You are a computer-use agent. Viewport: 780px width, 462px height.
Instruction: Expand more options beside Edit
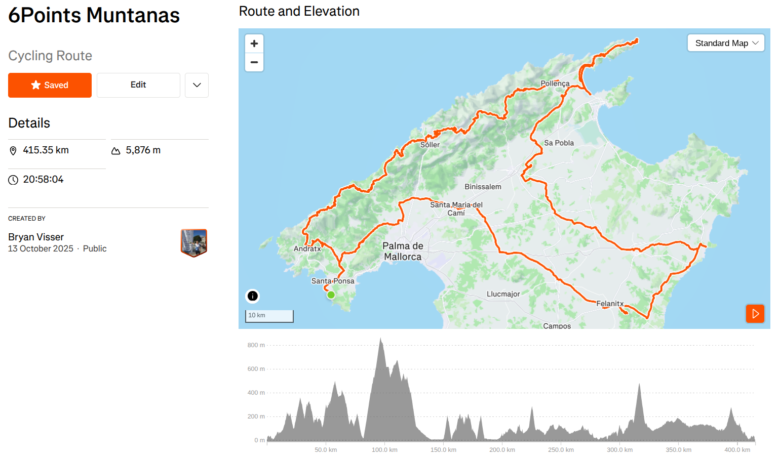[197, 85]
